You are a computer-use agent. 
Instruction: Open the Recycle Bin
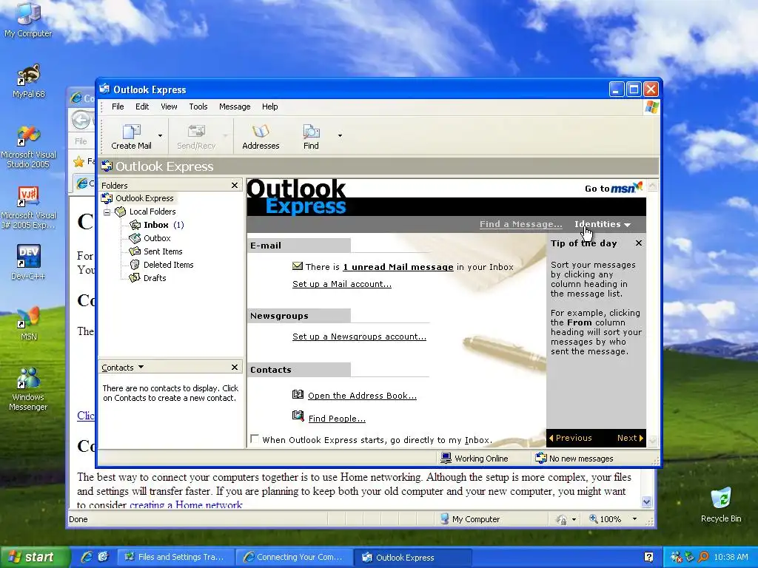click(x=721, y=505)
